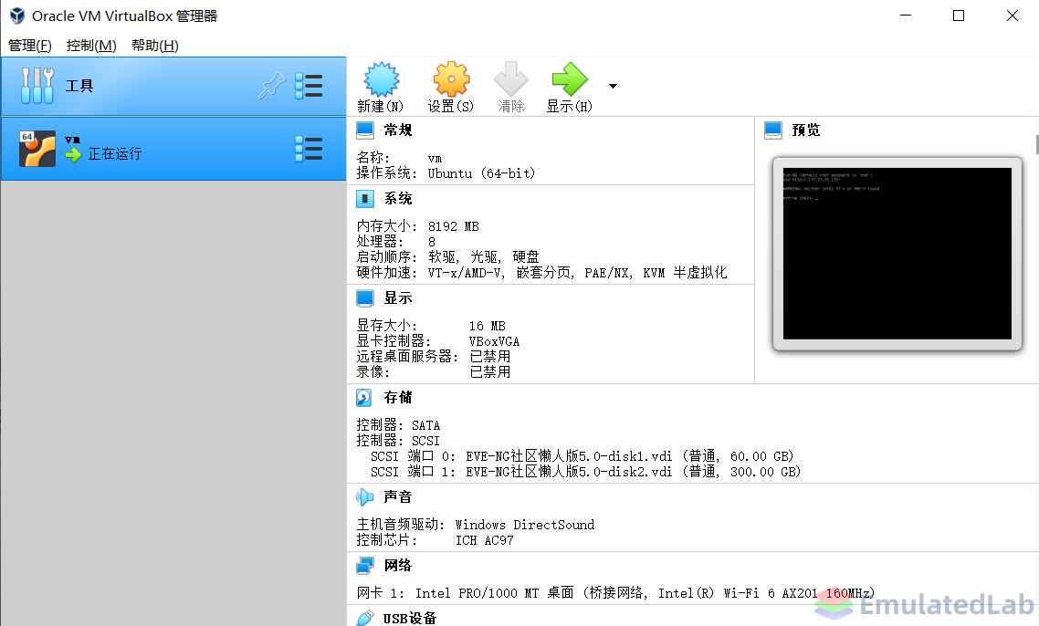Screen dimensions: 1039x626
Task: Open the Tools row list menu icon
Action: click(x=309, y=86)
